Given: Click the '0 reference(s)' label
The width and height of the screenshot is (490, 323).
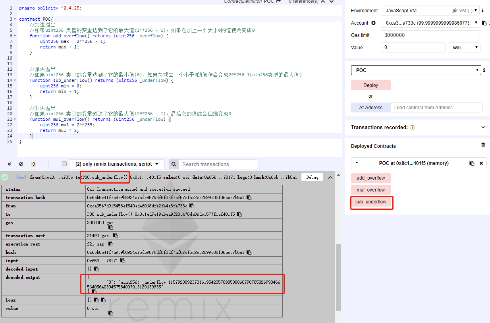Looking at the screenshot, I should (x=303, y=2).
